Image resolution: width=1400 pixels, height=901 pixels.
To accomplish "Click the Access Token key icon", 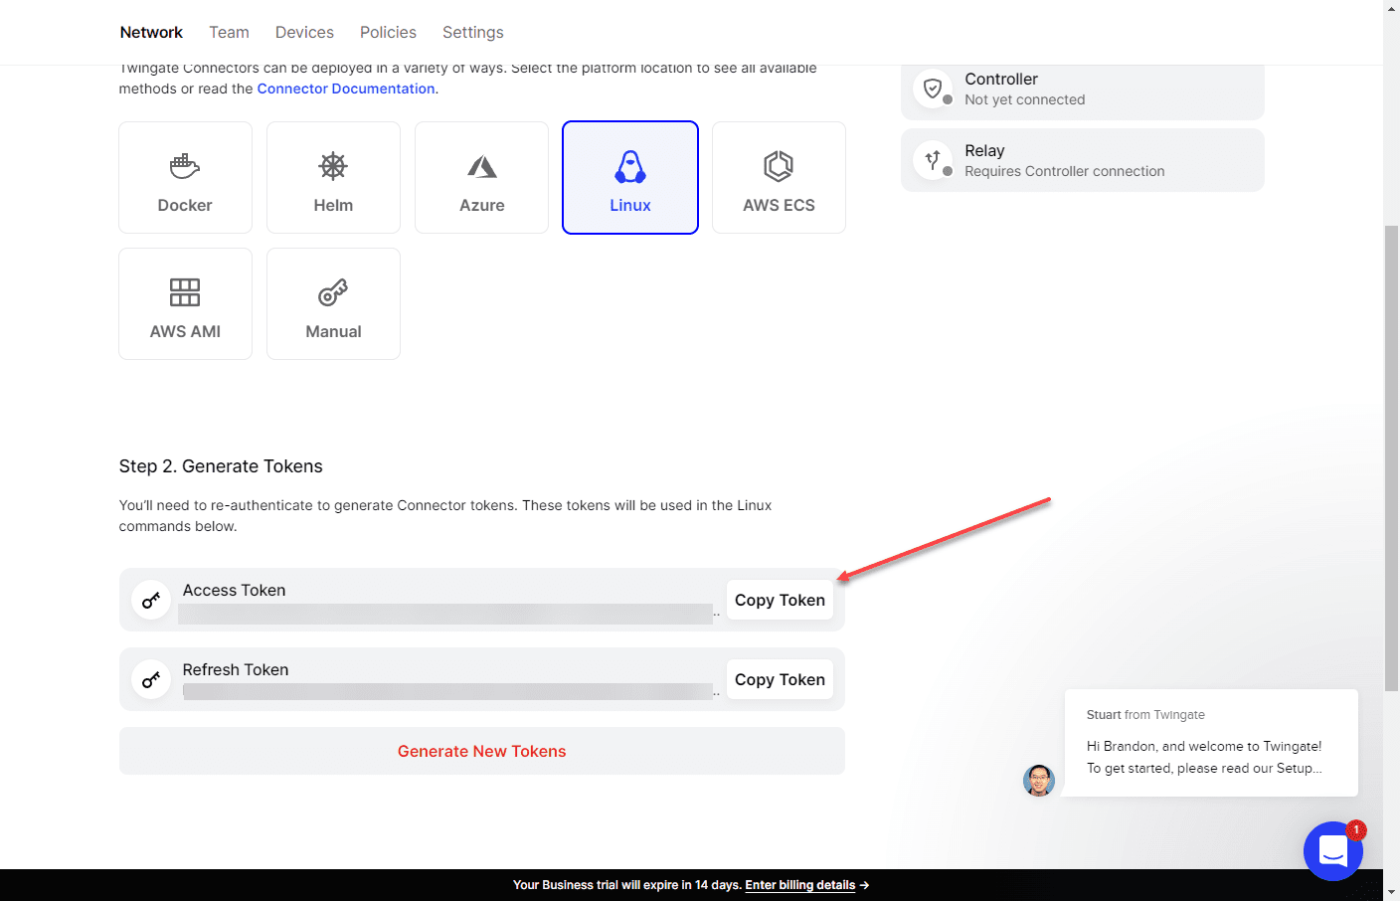I will pyautogui.click(x=151, y=600).
